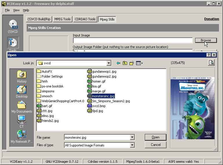Open My Documents in places bar
This screenshot has height=165, width=223.
click(22, 107)
